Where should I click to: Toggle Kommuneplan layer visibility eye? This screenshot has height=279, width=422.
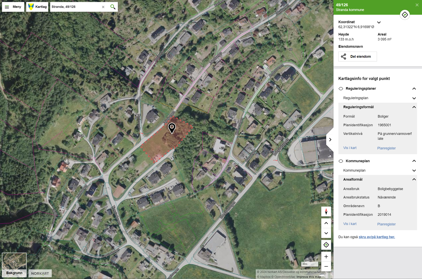coord(341,161)
